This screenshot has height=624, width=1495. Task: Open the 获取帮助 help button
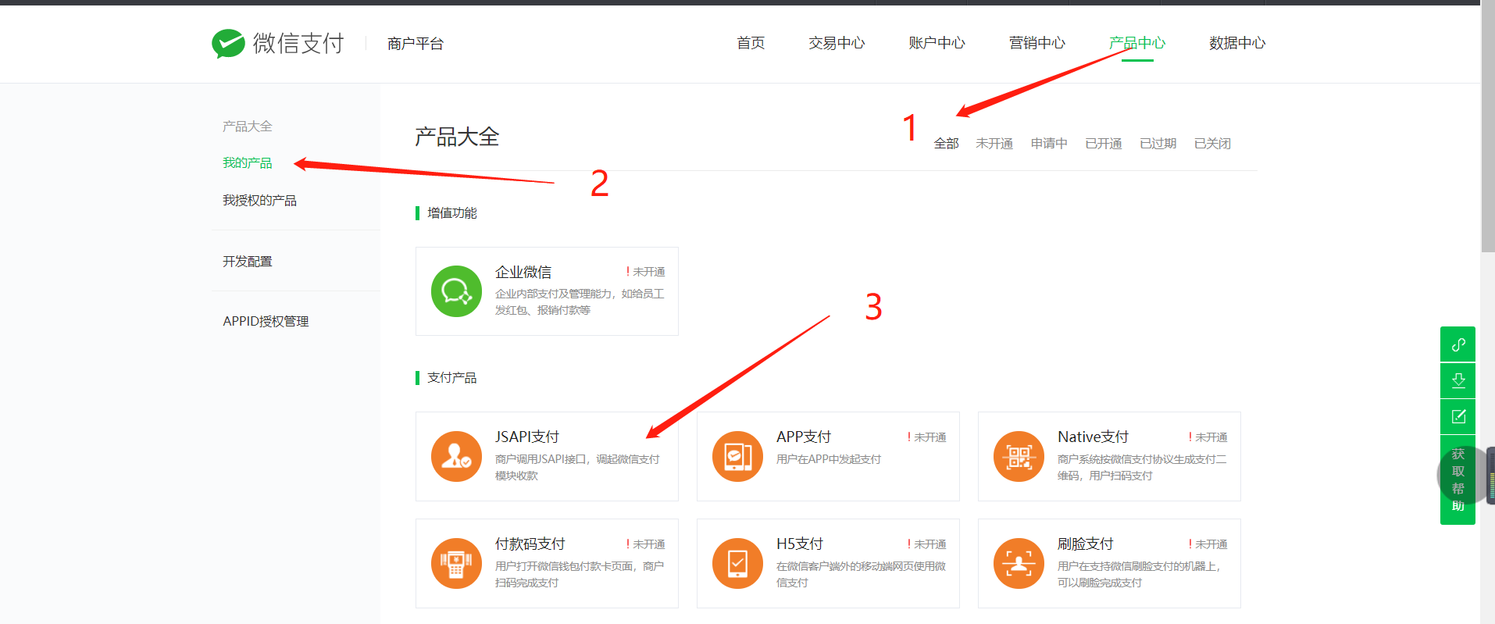pos(1458,480)
